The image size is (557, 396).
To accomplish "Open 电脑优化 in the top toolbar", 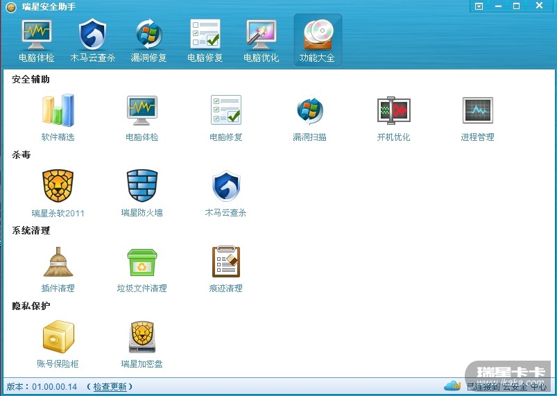I will point(261,41).
